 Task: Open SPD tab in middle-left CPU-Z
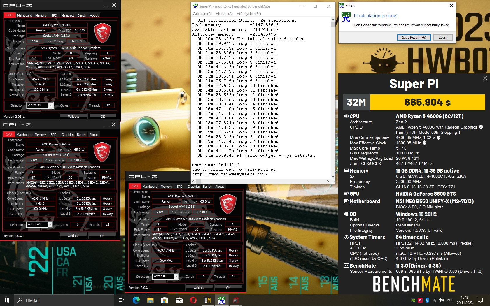pos(54,135)
